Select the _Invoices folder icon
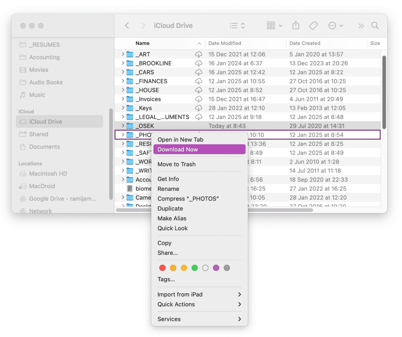Image resolution: width=402 pixels, height=337 pixels. 130,99
